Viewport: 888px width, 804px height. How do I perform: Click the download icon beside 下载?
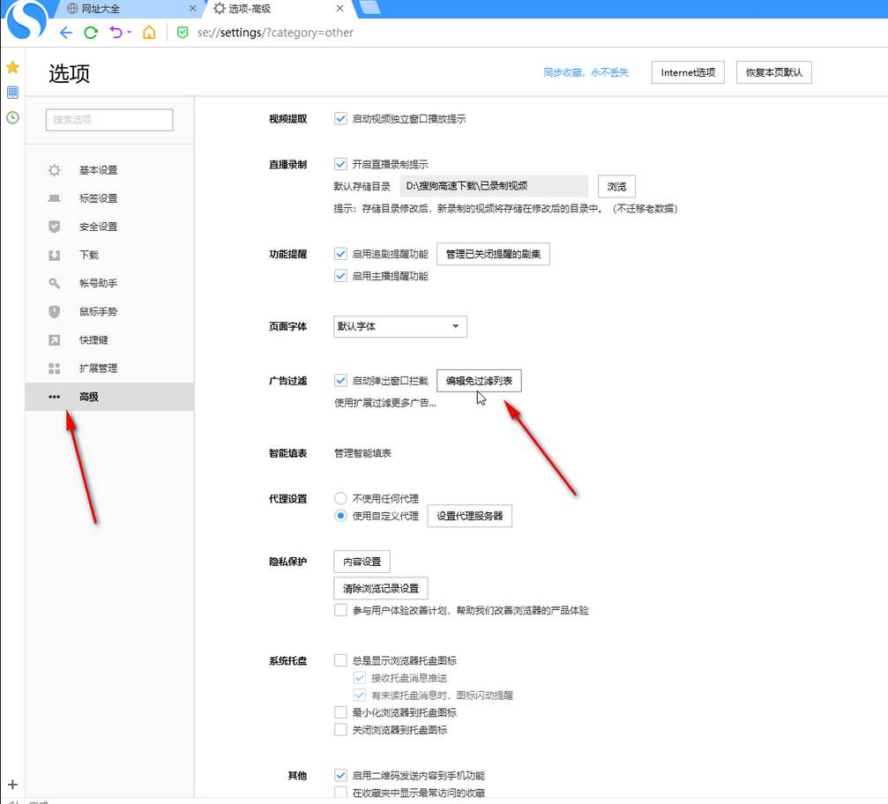(55, 256)
